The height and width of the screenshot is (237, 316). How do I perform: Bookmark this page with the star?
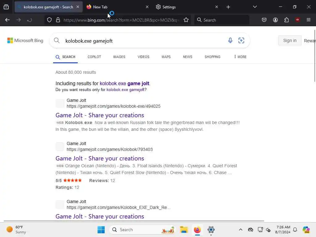click(x=186, y=20)
